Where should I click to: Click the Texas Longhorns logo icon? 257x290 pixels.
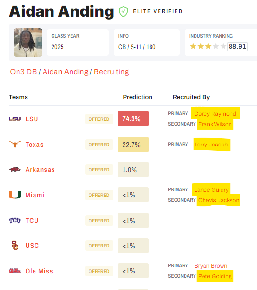click(x=15, y=144)
